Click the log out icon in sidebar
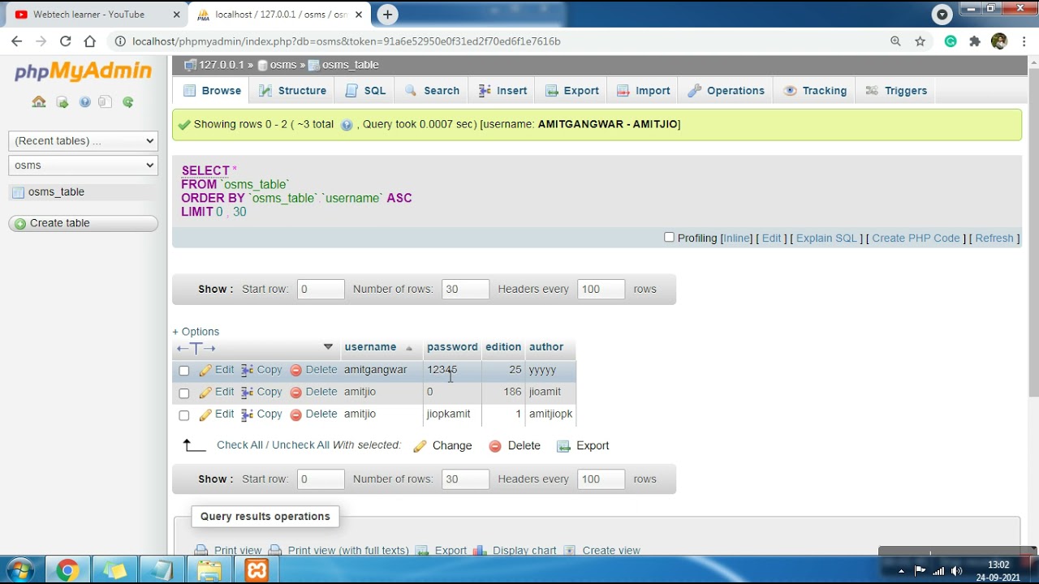 pos(62,102)
